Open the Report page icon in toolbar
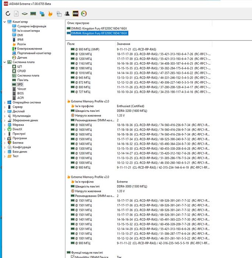The image size is (252, 258). point(16,14)
